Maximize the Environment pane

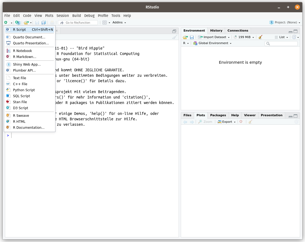point(295,31)
